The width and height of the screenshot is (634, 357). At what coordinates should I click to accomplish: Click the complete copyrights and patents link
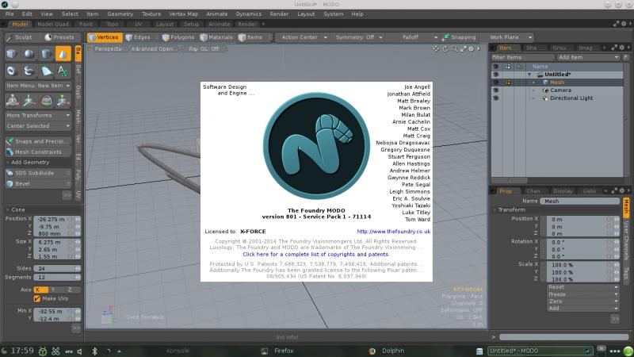[x=315, y=255]
